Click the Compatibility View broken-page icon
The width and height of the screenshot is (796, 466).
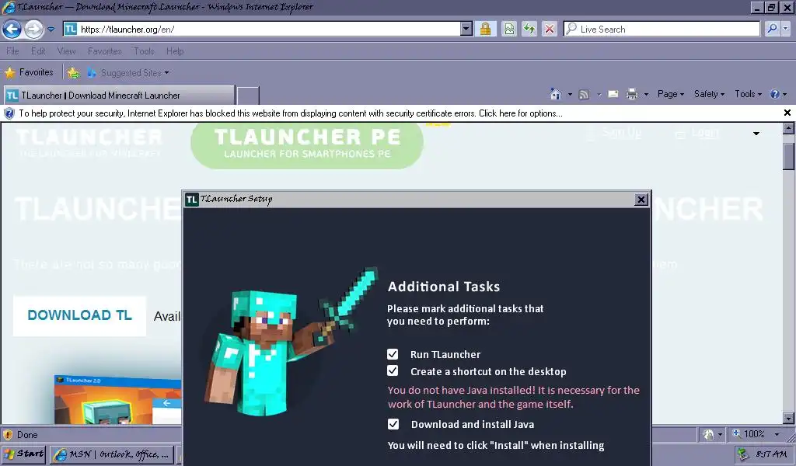point(508,29)
